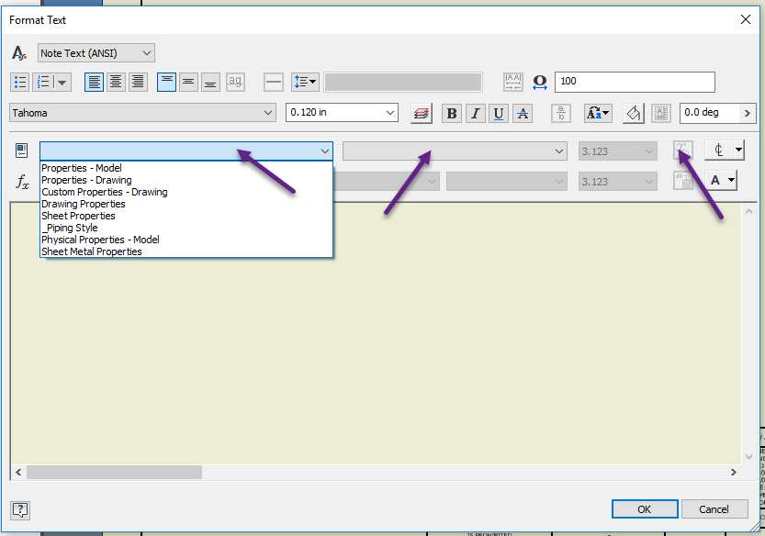Click the text box border icon
The image size is (765, 536).
(x=662, y=113)
